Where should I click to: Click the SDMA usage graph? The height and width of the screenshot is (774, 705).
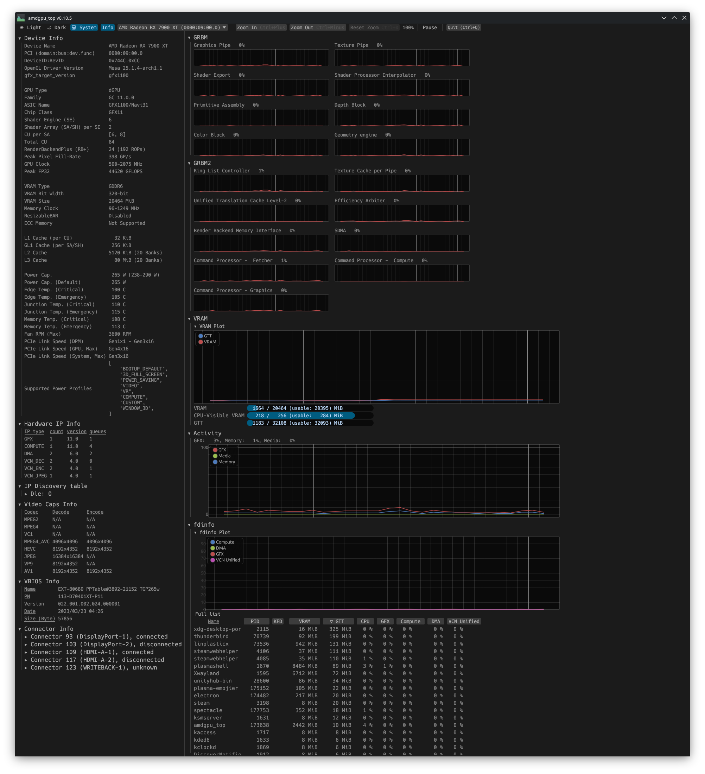coord(402,243)
